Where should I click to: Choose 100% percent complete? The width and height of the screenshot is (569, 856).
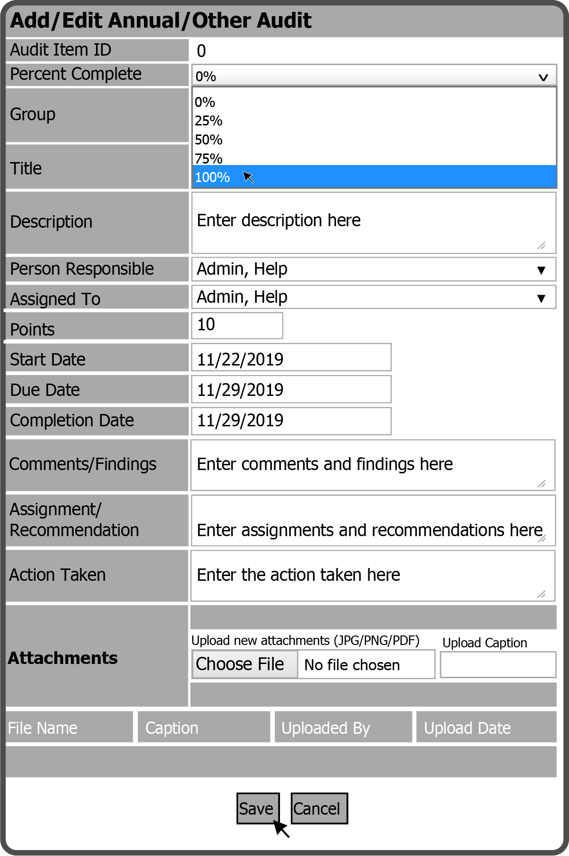[212, 177]
